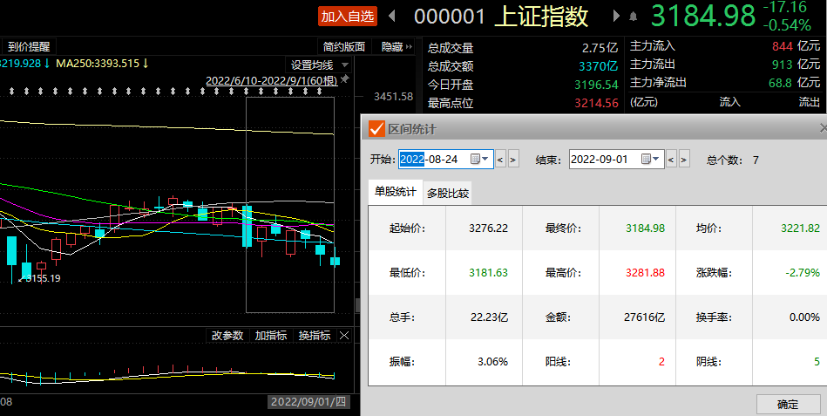Select the 单股统计 tab
The image size is (827, 416).
click(x=396, y=192)
